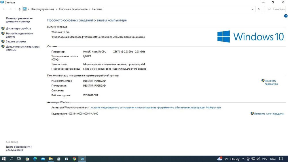The height and width of the screenshot is (162, 288).
Task: Open File Explorer from the taskbar
Action: [x=51, y=159]
